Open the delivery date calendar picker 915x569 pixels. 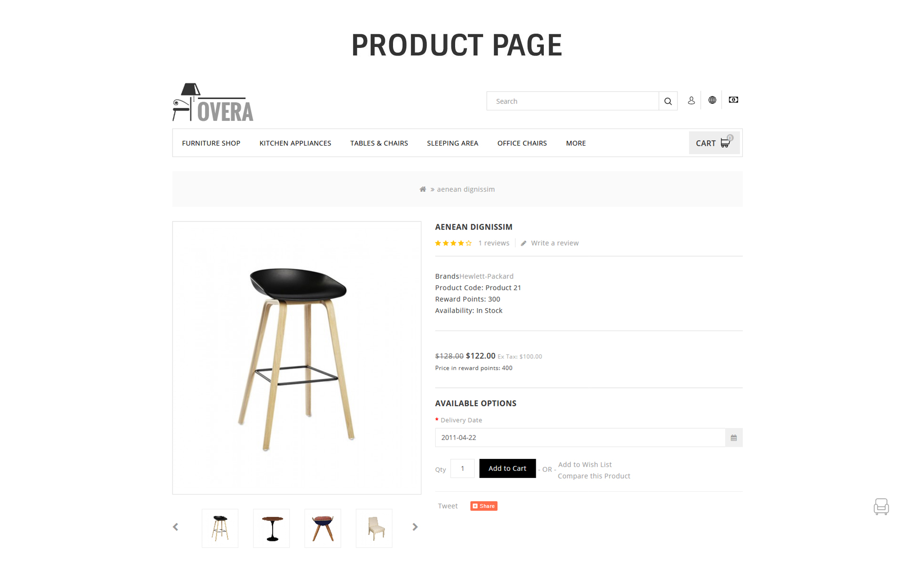point(733,438)
